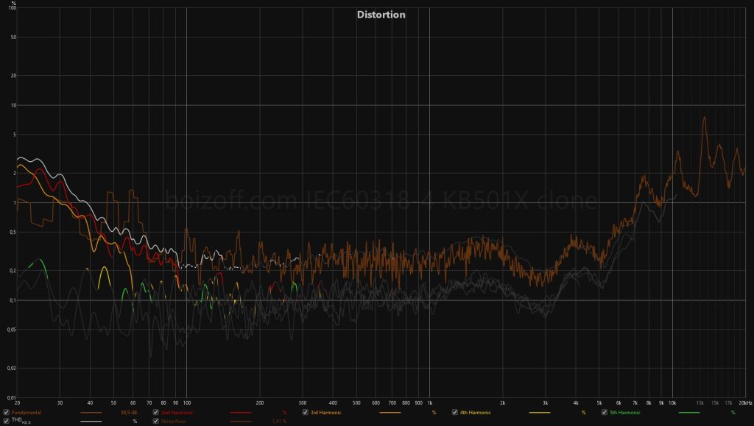The width and height of the screenshot is (754, 426).
Task: Click the 88.9 dB Fundamental value
Action: [x=129, y=413]
